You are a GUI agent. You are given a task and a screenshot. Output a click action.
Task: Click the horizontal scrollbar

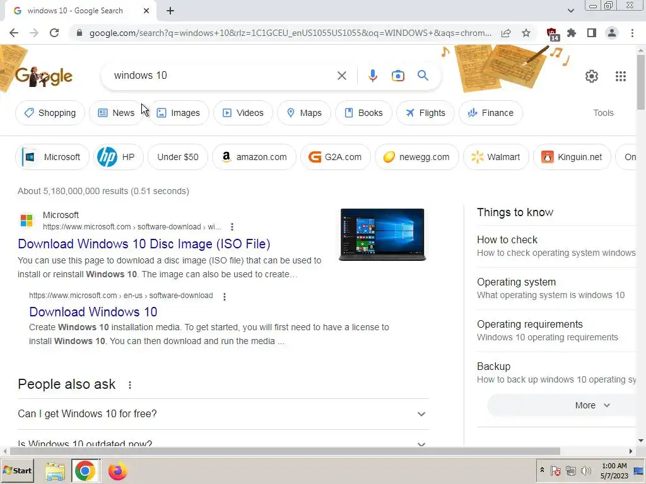tap(285, 451)
